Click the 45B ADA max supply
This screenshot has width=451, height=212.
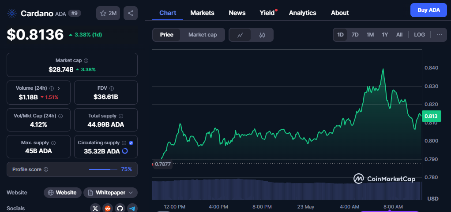coord(38,151)
